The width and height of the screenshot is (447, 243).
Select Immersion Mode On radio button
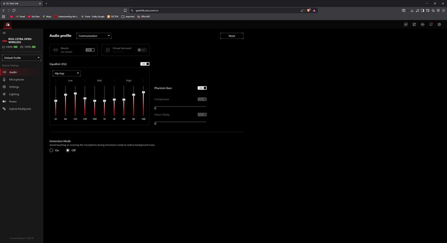pos(51,150)
